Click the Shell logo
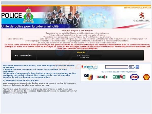 [146, 77]
